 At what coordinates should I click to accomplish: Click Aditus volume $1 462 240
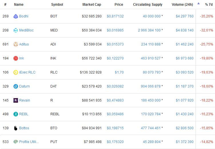coord(185,44)
